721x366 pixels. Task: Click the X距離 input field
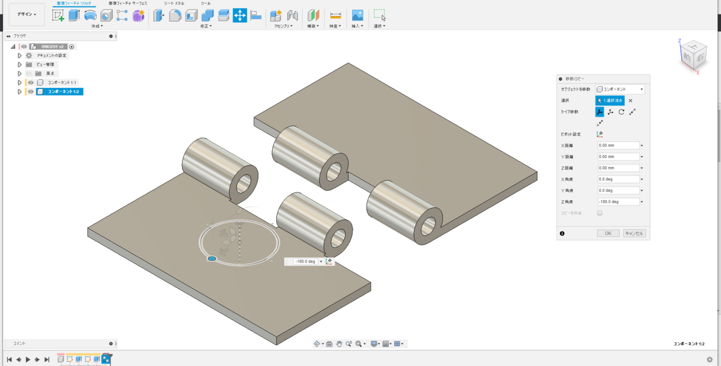click(618, 145)
